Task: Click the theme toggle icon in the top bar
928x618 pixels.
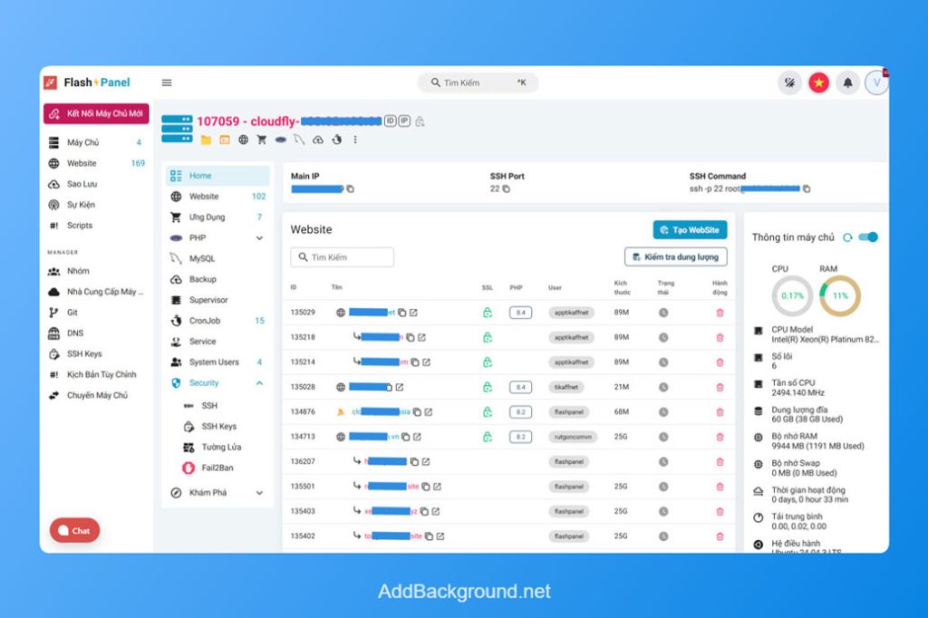Action: [x=789, y=82]
